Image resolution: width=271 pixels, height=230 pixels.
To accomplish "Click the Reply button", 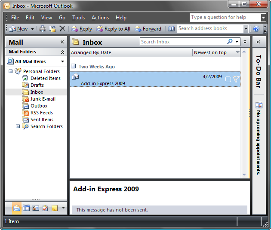I will pyautogui.click(x=82, y=29).
